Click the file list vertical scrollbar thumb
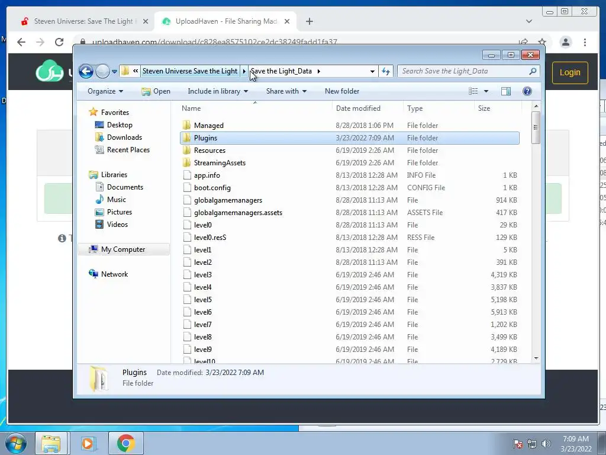 (x=536, y=128)
